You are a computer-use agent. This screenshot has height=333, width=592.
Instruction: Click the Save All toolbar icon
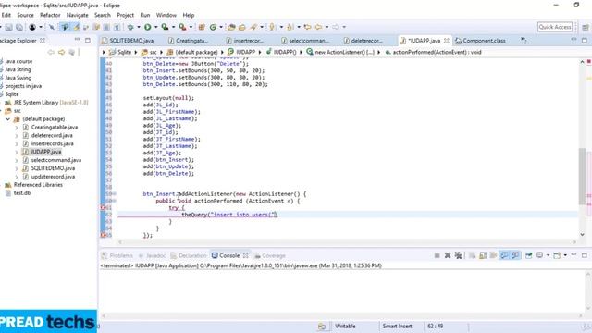(19, 27)
